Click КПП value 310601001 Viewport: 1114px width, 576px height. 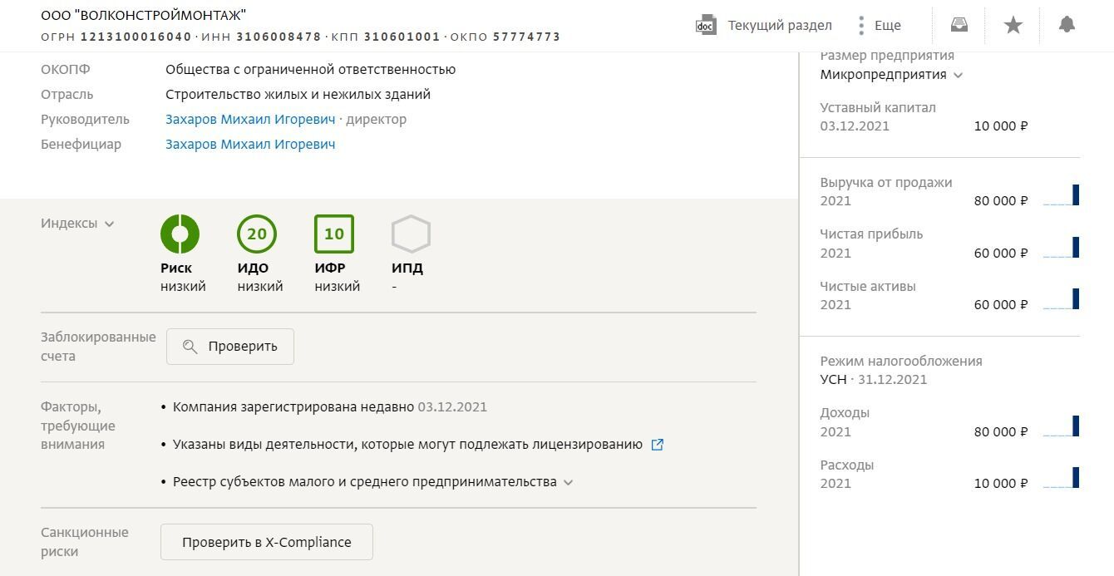click(x=402, y=37)
